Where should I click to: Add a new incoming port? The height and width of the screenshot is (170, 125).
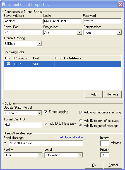[x=93, y=94]
